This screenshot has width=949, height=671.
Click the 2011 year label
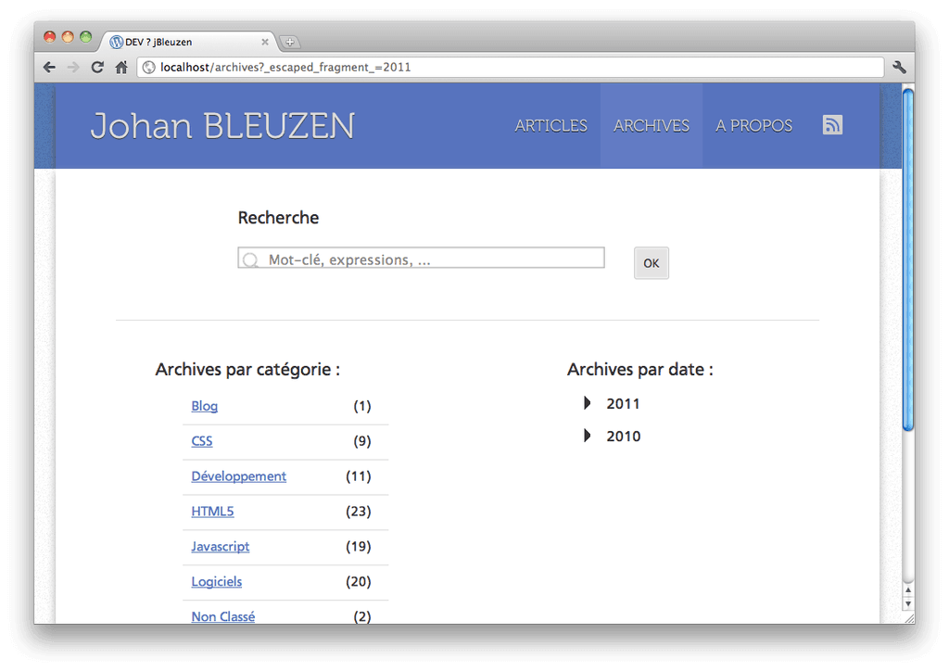623,403
